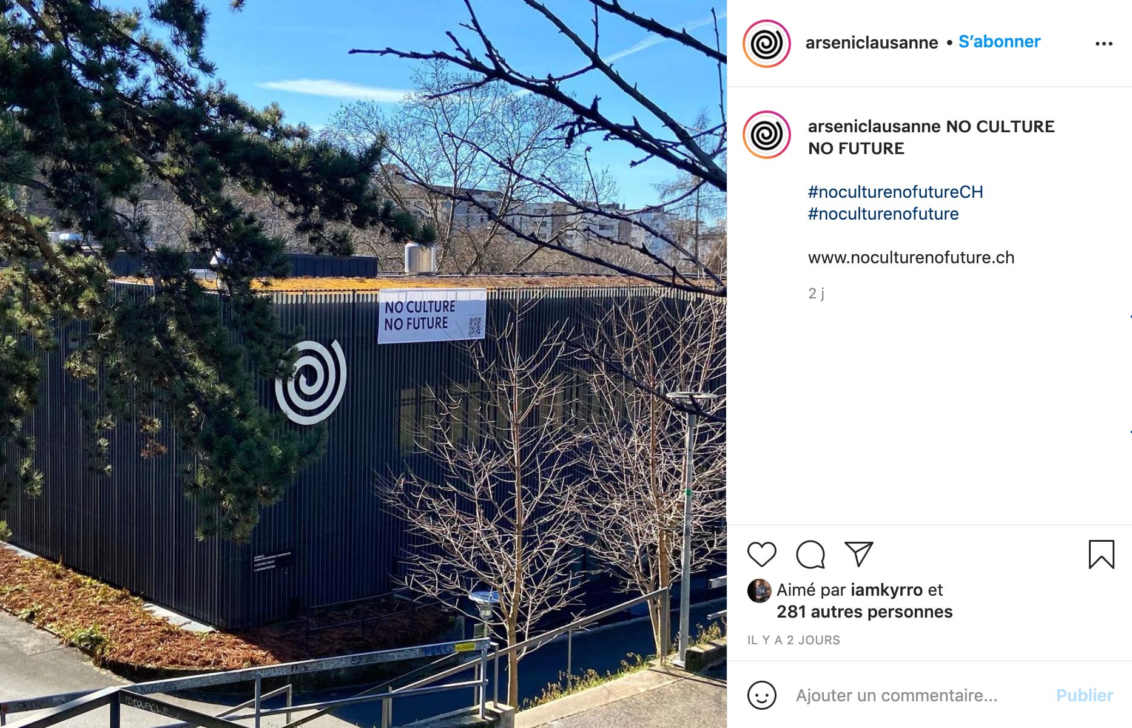Follow the account via S'abonner
The image size is (1132, 728).
(x=999, y=42)
